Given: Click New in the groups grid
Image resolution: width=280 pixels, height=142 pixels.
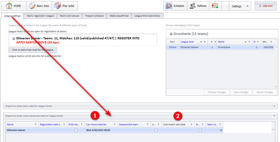Looking at the screenshot, I should tap(172, 42).
